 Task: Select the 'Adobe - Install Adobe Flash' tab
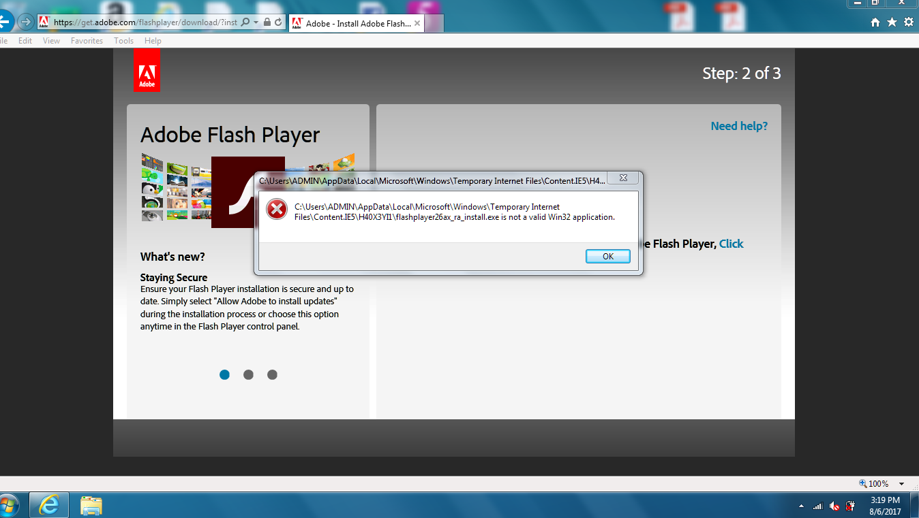coord(358,23)
